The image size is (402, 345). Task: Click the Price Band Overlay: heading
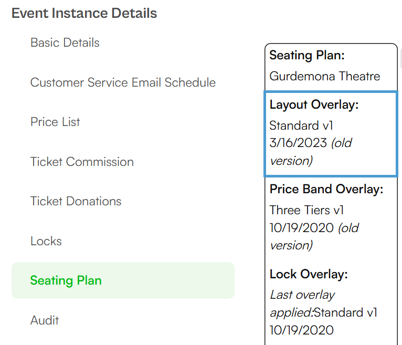pos(326,189)
